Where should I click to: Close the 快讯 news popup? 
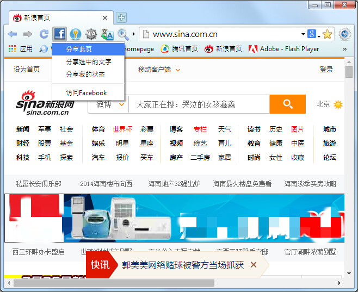(x=254, y=265)
